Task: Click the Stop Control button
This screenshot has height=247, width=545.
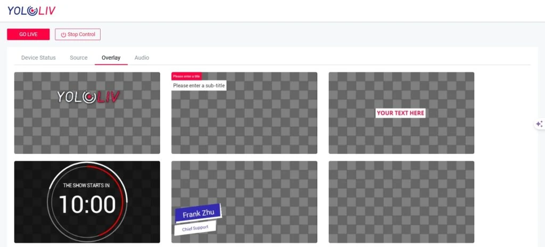Action: click(78, 35)
